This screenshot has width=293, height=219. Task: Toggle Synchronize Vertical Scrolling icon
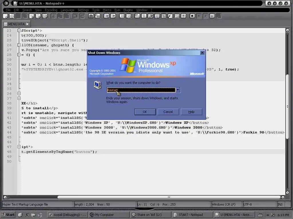pos(122,16)
